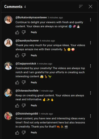Open the sort comments menu icon
This screenshot has height=139, width=99.
tap(81, 7)
